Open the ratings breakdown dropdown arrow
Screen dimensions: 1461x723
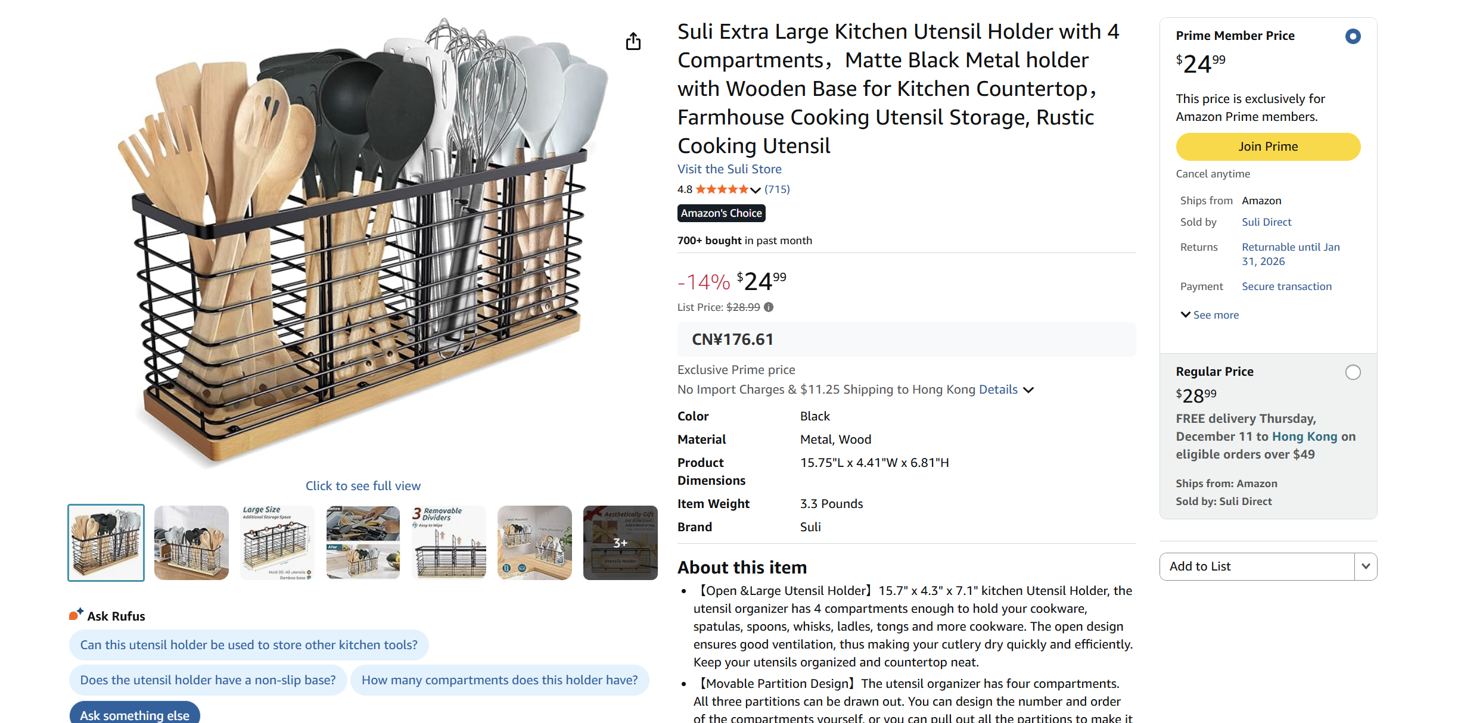756,189
